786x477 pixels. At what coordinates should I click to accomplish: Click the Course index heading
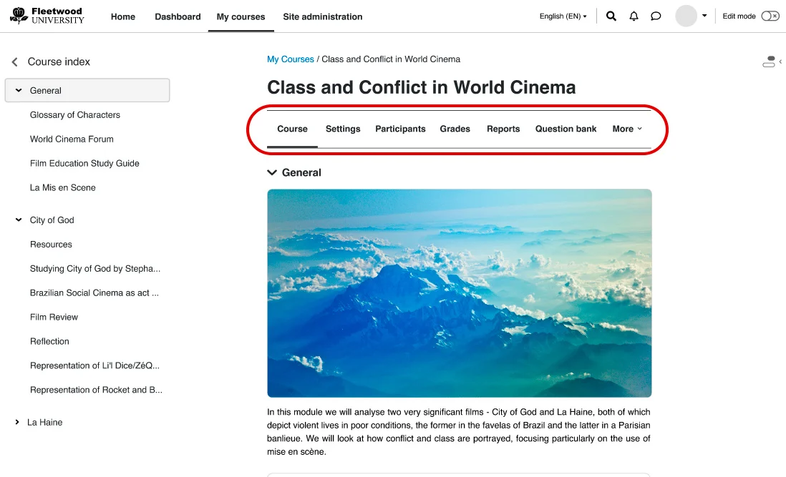coord(59,62)
